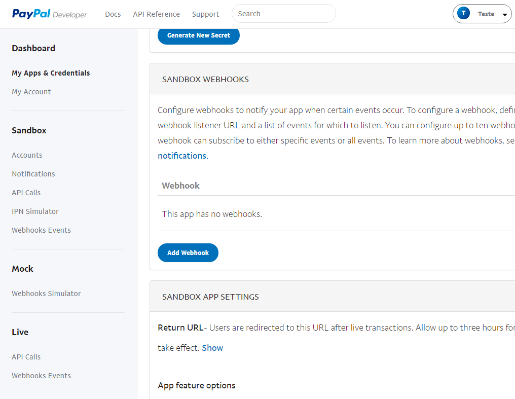Open the Docs menu
The height and width of the screenshot is (399, 515).
coord(113,14)
